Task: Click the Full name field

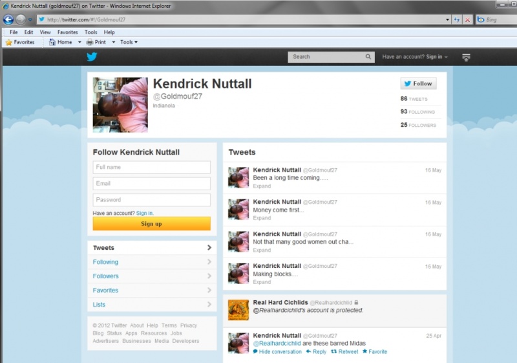Action: (x=152, y=168)
